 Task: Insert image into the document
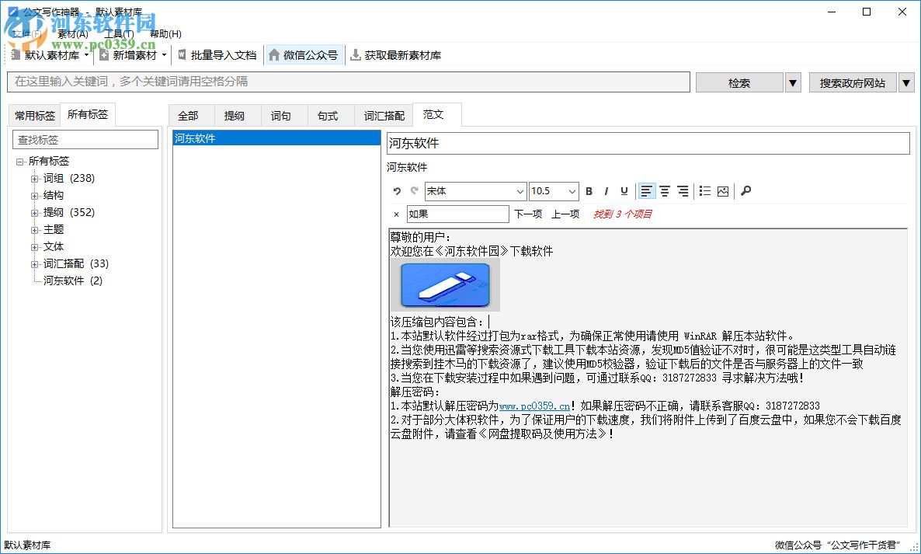(723, 191)
